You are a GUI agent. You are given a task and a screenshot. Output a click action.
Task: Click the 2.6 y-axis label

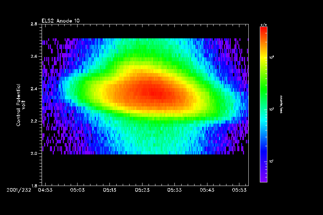[34, 56]
